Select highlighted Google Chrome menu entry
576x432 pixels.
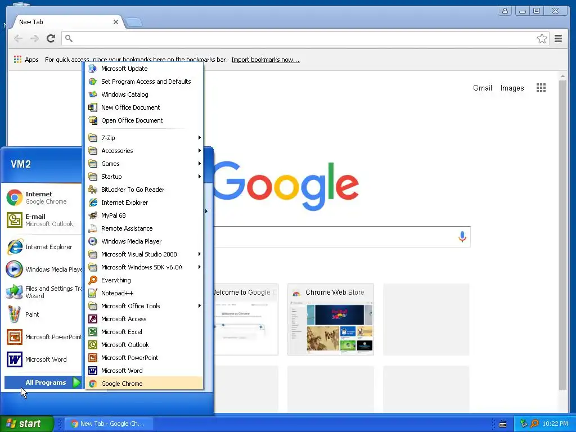pos(144,384)
